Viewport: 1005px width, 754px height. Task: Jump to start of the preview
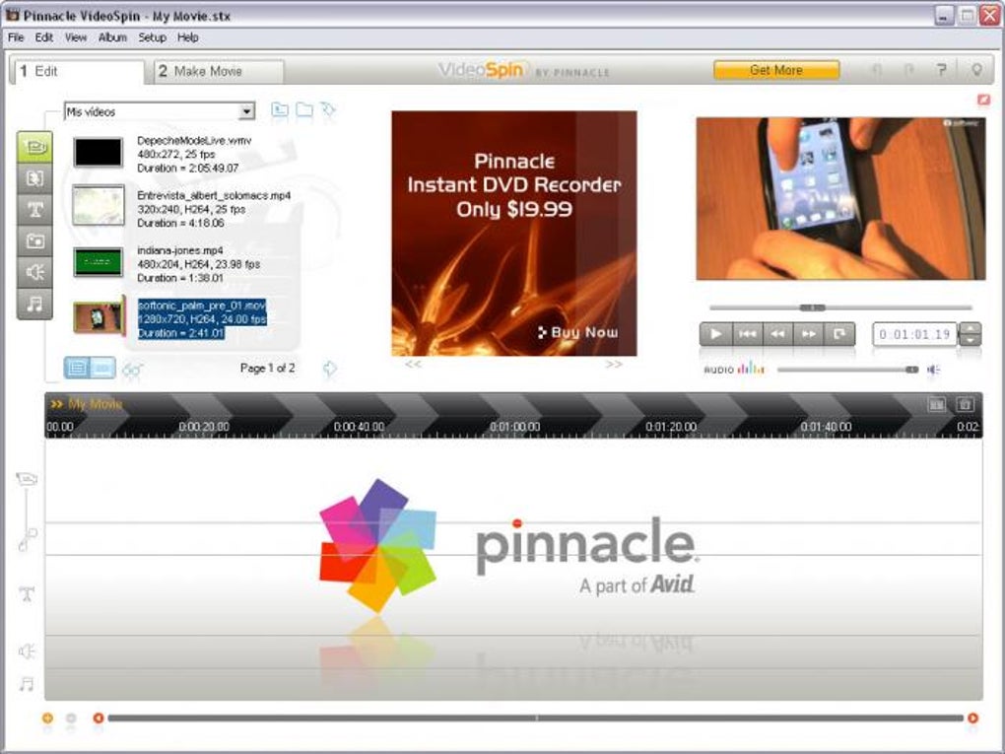pyautogui.click(x=747, y=334)
